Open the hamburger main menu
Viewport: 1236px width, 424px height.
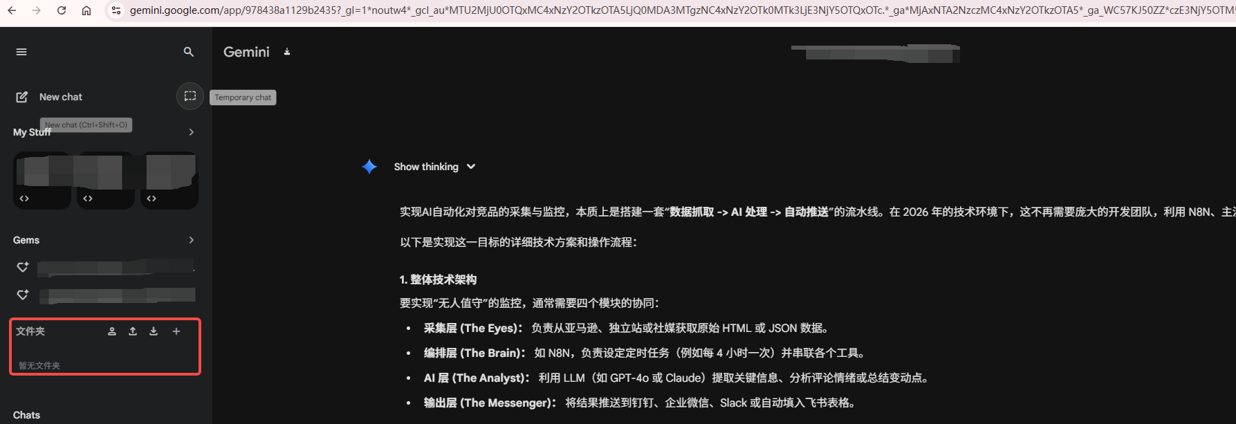coord(21,52)
